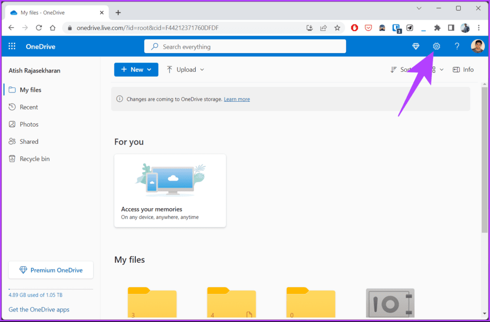This screenshot has height=322, width=490.
Task: Open the OneDrive settings gear
Action: [436, 46]
